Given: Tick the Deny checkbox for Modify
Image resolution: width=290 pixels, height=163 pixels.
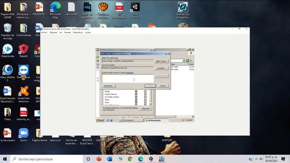Looking at the screenshot, I should [x=145, y=91].
